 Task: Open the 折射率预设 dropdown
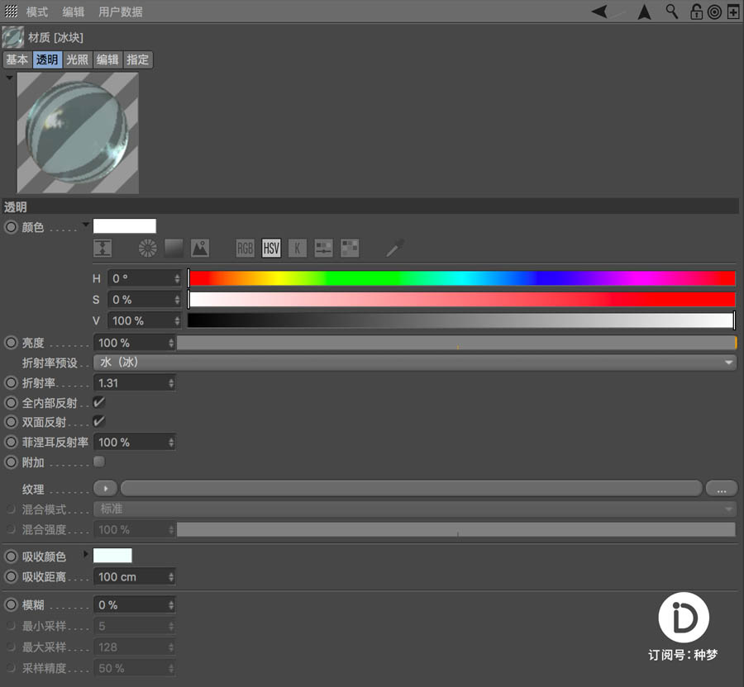tap(415, 362)
